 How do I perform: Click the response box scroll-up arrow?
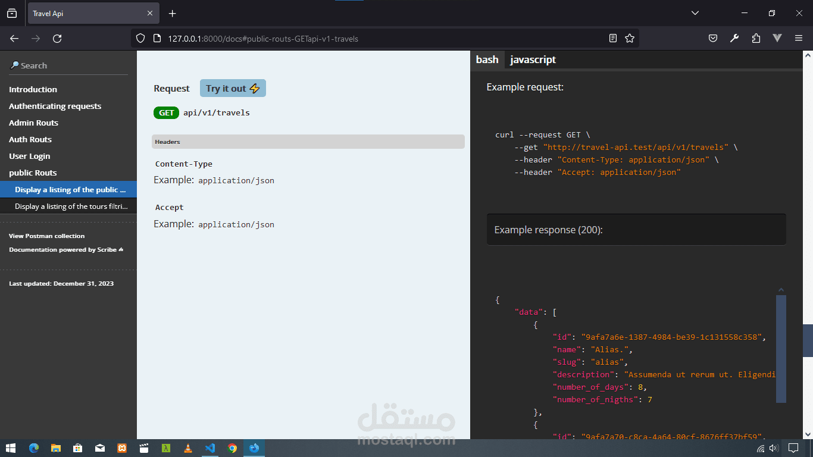tap(781, 290)
